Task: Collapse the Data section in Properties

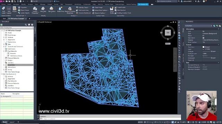Action: (219, 63)
